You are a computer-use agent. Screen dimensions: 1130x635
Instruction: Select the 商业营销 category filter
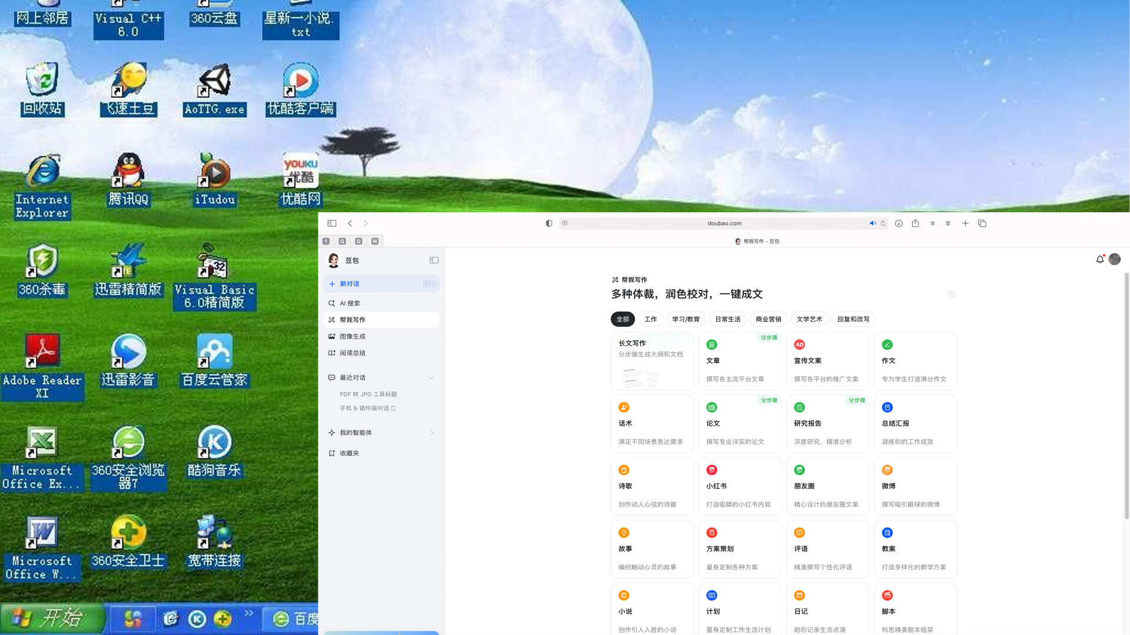pyautogui.click(x=768, y=319)
